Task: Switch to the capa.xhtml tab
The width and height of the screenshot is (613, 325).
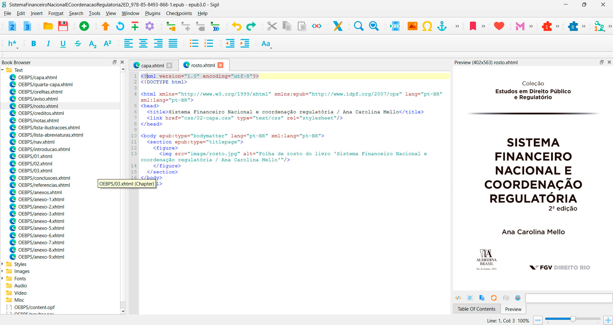Action: (x=152, y=65)
